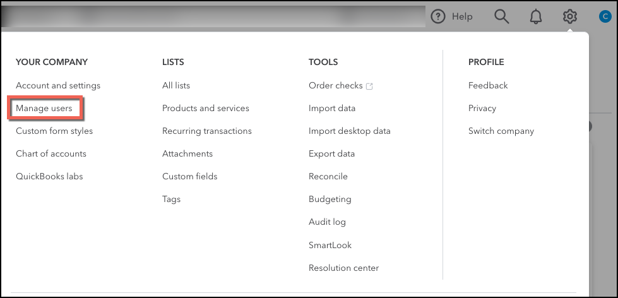Go to Resolution center
The width and height of the screenshot is (618, 298).
[343, 268]
